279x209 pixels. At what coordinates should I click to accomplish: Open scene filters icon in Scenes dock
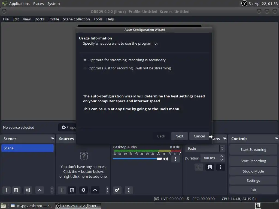point(28,190)
